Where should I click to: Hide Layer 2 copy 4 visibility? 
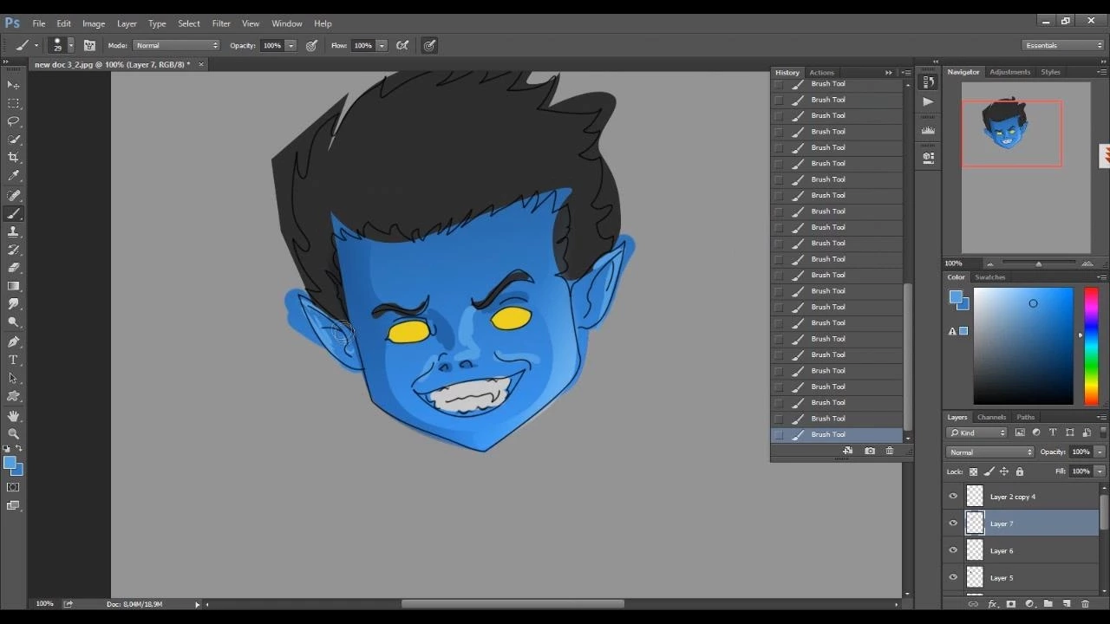(x=953, y=497)
